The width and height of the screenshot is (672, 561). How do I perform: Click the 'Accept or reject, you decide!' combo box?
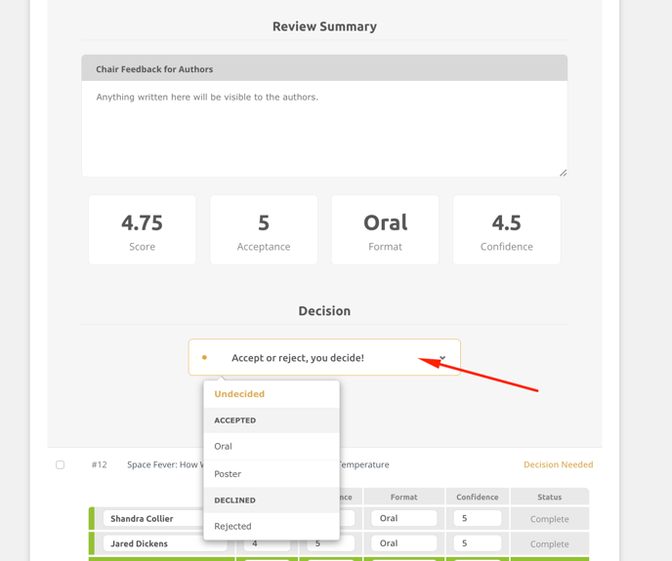click(323, 358)
